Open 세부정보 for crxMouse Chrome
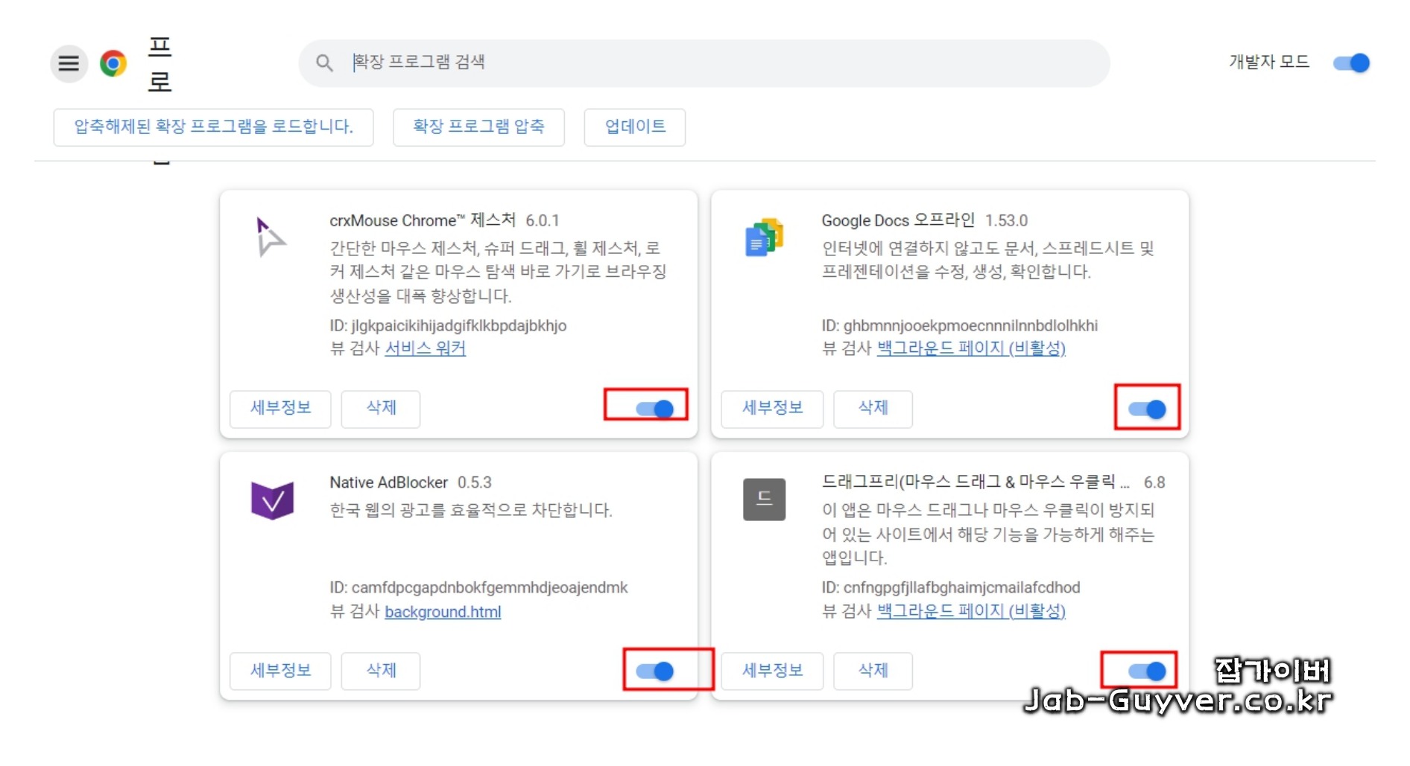 (x=280, y=409)
